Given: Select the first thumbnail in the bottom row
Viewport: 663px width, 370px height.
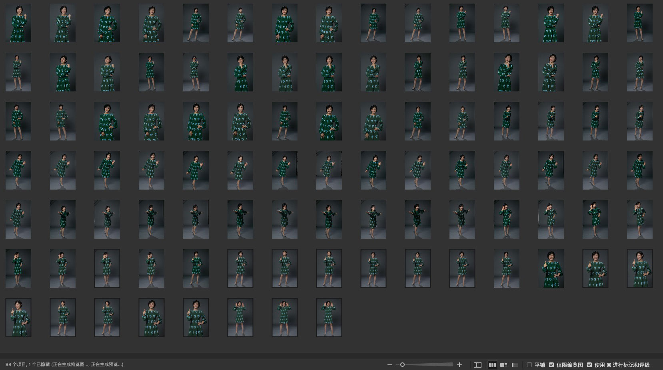Looking at the screenshot, I should pos(18,318).
